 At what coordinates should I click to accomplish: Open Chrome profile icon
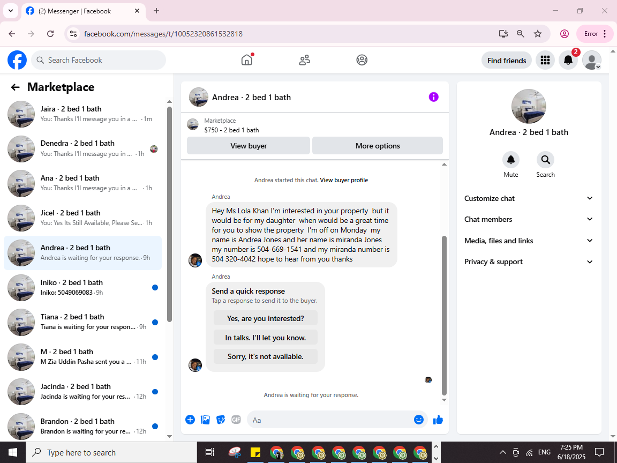[x=565, y=34]
